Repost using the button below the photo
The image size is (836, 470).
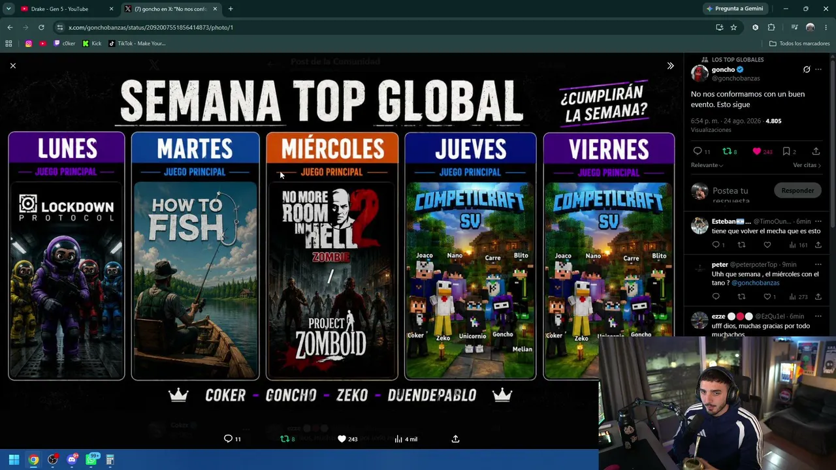284,439
